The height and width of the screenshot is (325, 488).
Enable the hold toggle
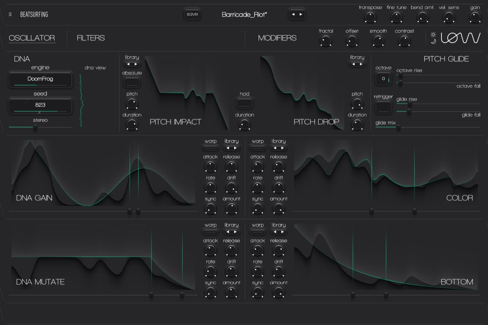pyautogui.click(x=244, y=103)
